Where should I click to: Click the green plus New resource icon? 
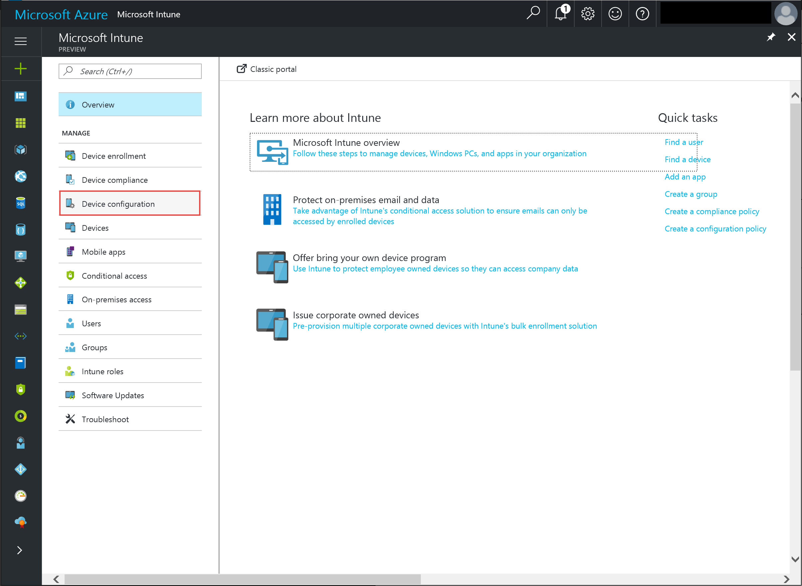[21, 69]
